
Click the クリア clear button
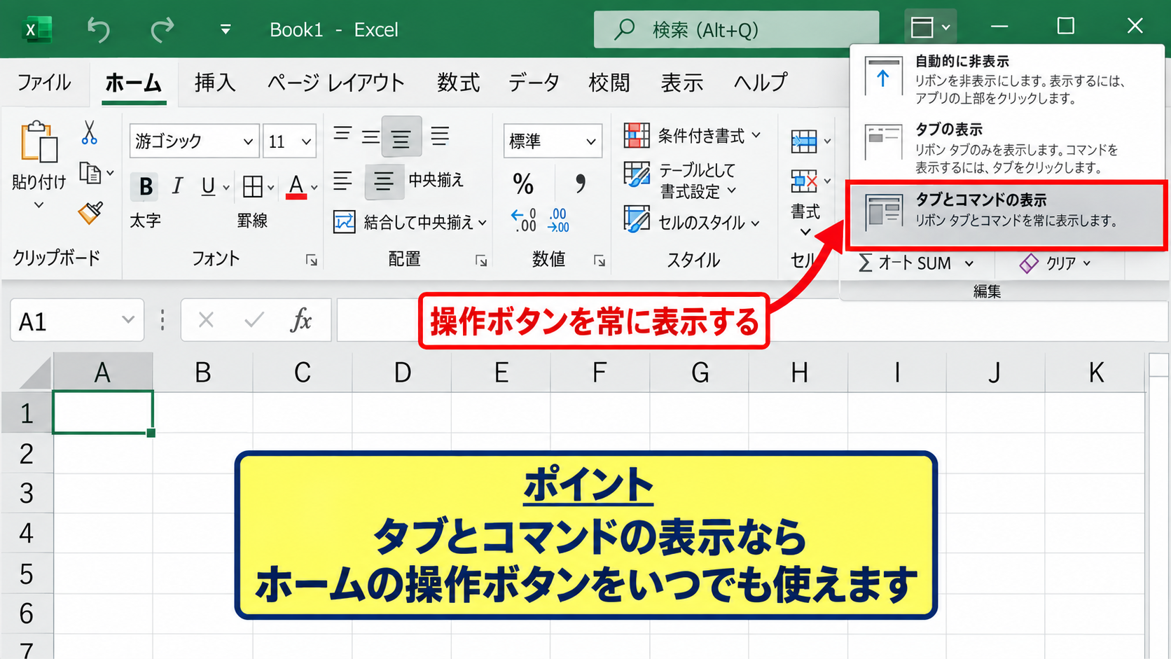click(1056, 263)
